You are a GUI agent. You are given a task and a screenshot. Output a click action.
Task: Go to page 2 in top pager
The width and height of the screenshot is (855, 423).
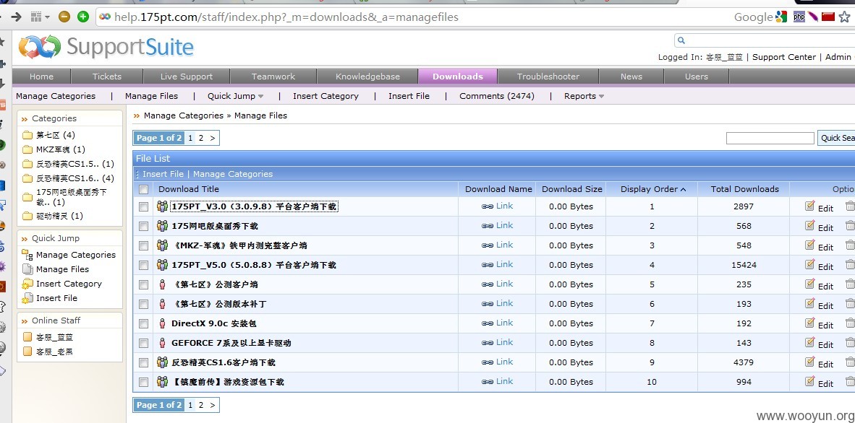tap(200, 138)
